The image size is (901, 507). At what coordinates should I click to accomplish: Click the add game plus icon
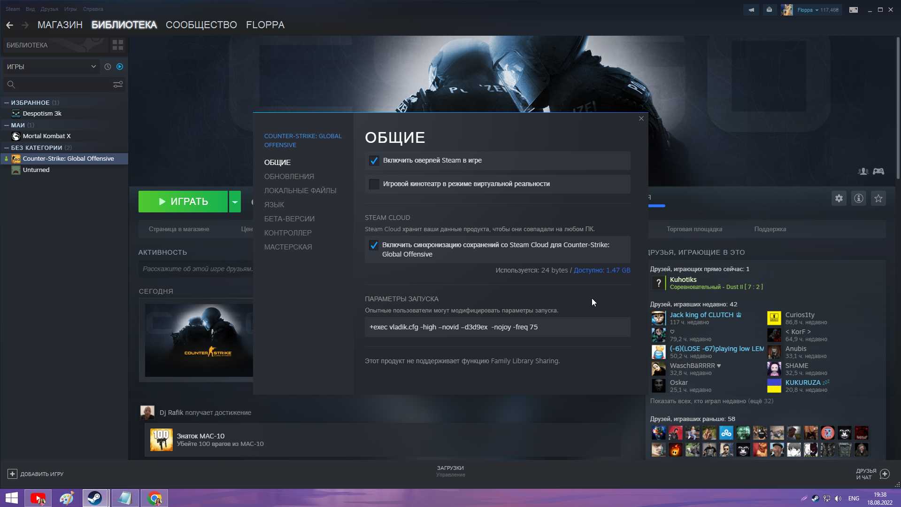click(x=12, y=474)
